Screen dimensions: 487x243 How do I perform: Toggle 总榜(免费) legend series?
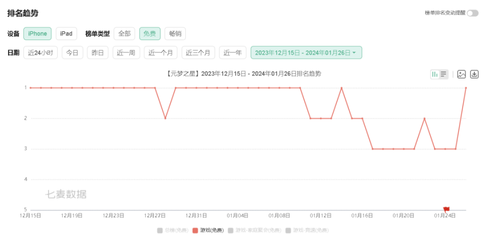[169, 230]
